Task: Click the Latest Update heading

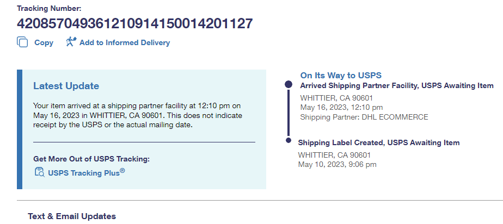Action: coord(66,86)
